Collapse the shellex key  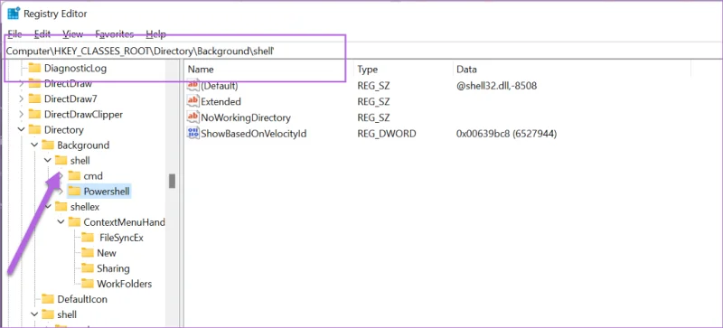[x=48, y=207]
